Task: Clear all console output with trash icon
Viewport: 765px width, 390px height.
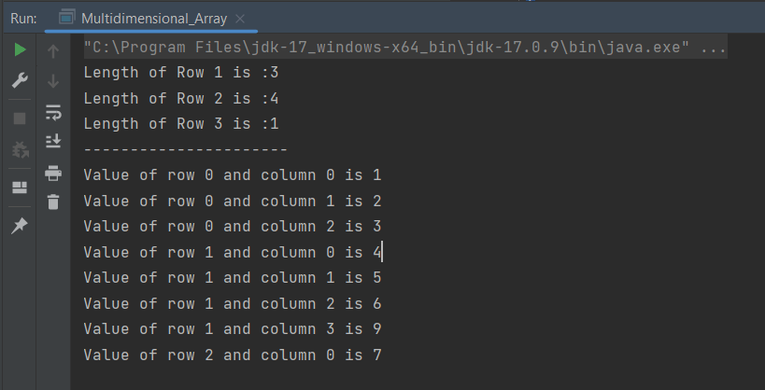Action: click(53, 201)
